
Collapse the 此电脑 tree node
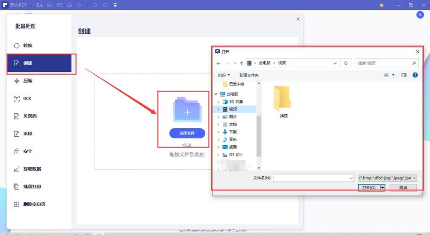(216, 94)
